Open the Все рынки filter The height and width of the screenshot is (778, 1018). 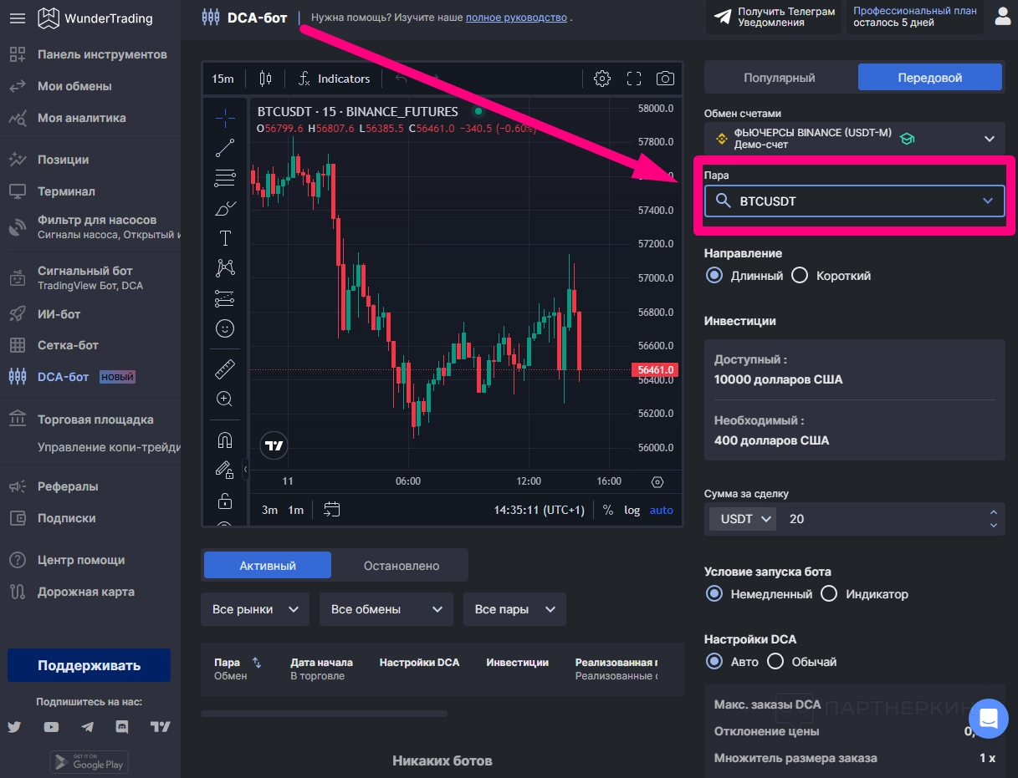click(x=255, y=609)
